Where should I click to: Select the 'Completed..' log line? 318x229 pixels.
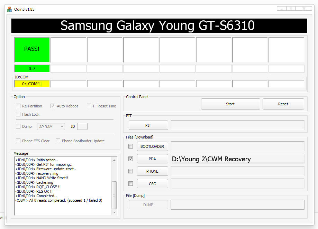36,196
